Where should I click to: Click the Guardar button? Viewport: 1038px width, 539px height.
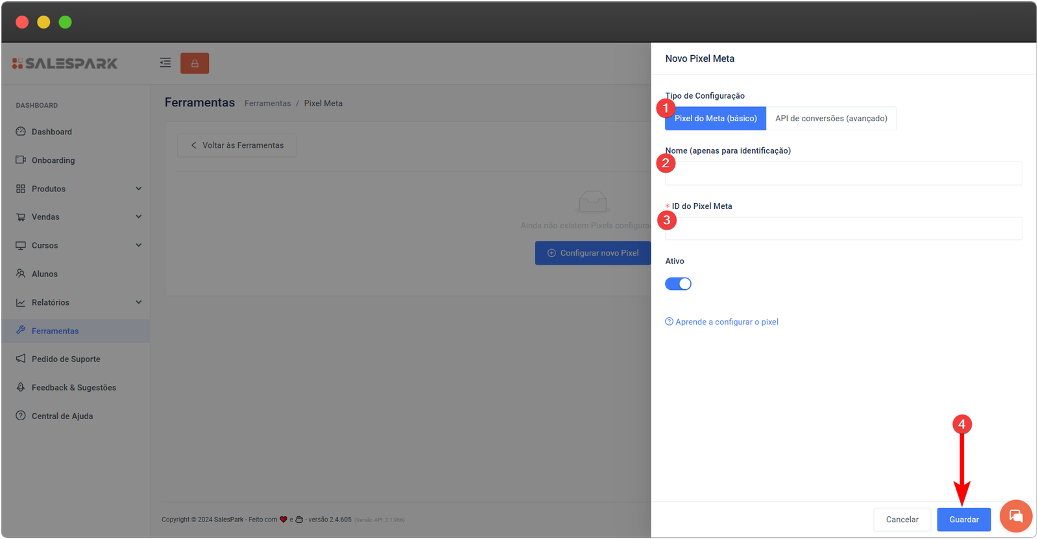click(963, 520)
